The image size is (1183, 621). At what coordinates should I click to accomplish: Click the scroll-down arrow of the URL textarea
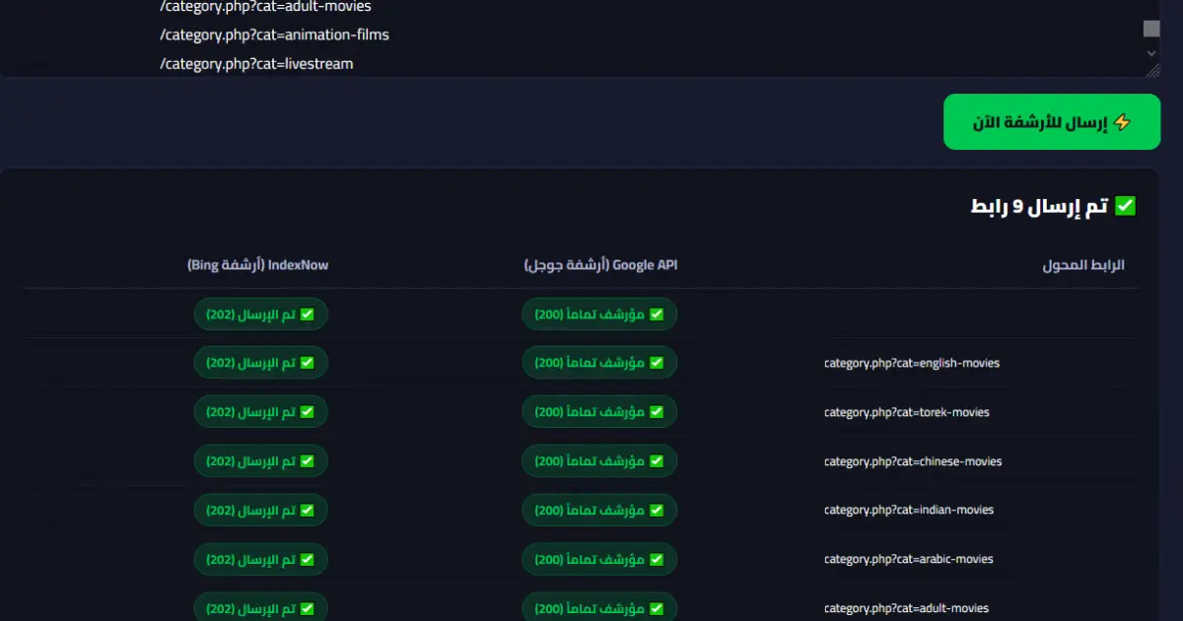[1151, 52]
